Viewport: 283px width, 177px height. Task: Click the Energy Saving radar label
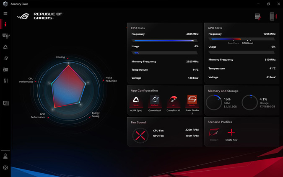coord(96,115)
